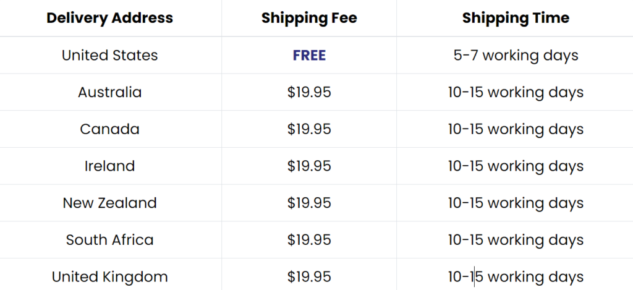This screenshot has width=633, height=290.
Task: Select the Canada cell
Action: (x=110, y=129)
